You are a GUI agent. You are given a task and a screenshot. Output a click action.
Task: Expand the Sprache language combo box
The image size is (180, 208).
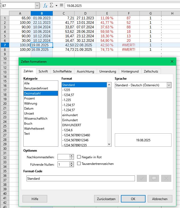(169, 85)
